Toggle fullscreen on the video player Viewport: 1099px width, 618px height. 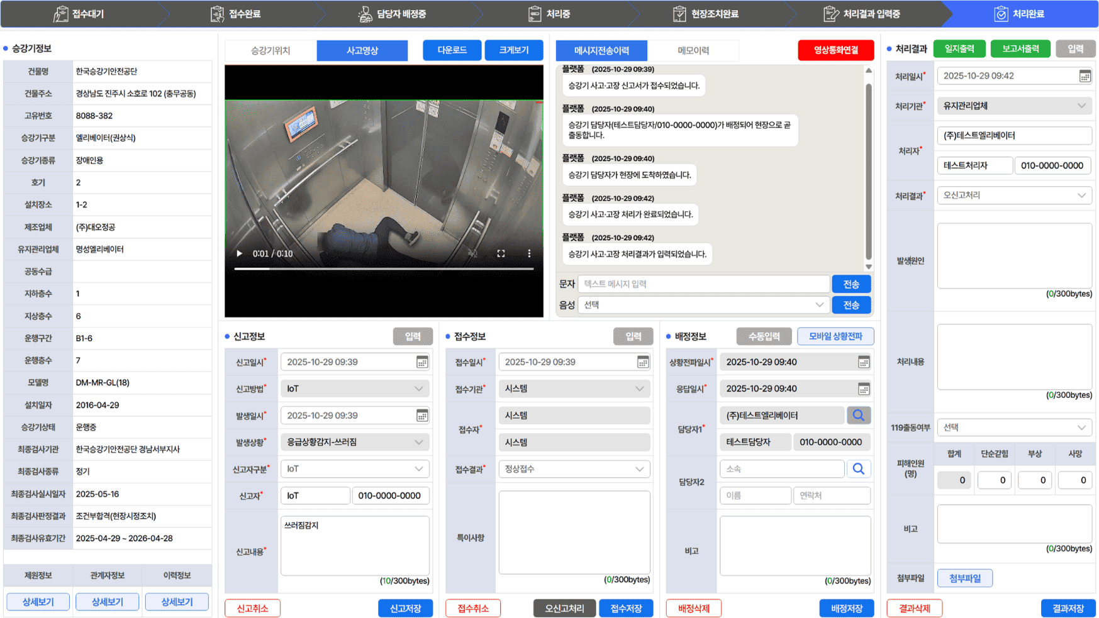(501, 253)
